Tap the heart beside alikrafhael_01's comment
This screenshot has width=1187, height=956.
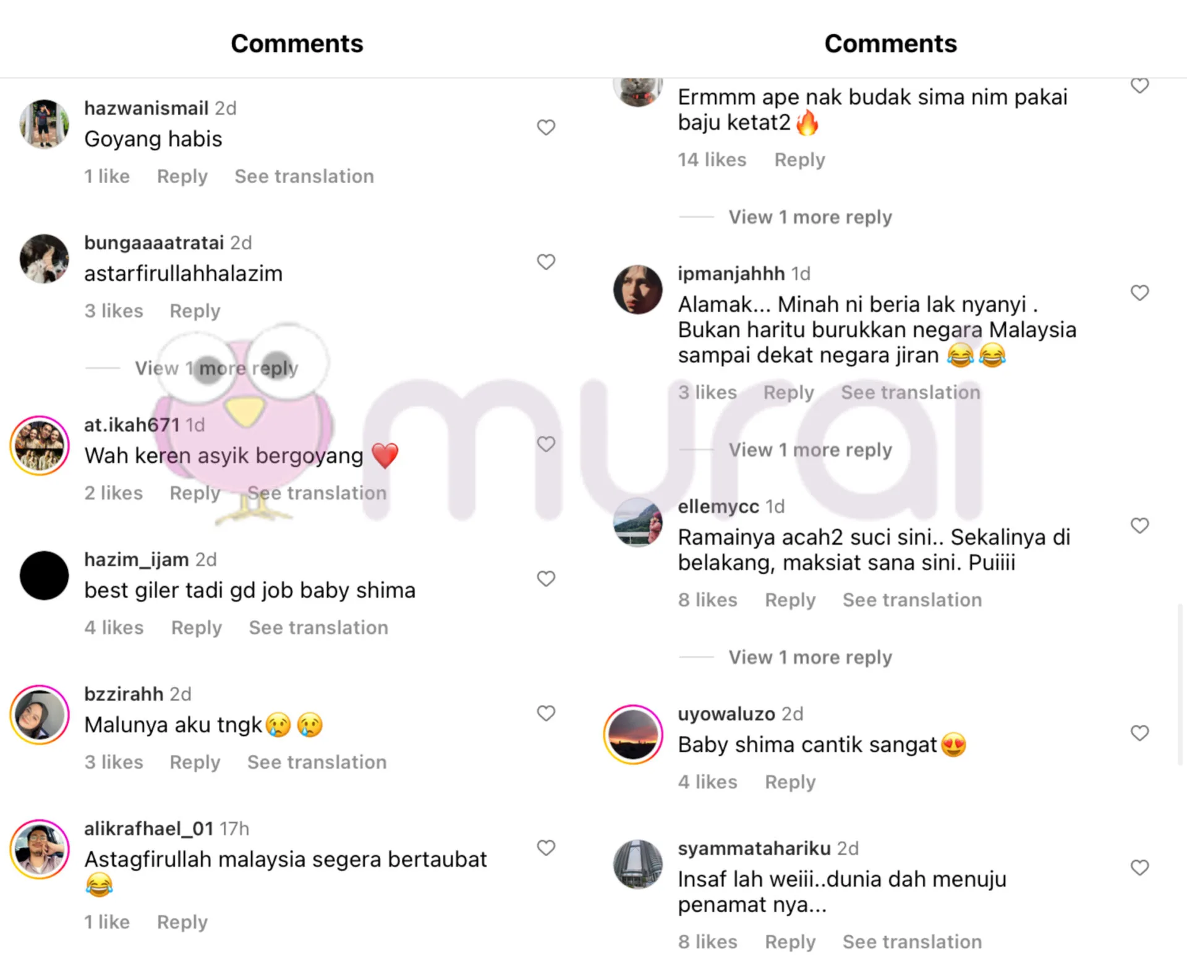[x=545, y=848]
